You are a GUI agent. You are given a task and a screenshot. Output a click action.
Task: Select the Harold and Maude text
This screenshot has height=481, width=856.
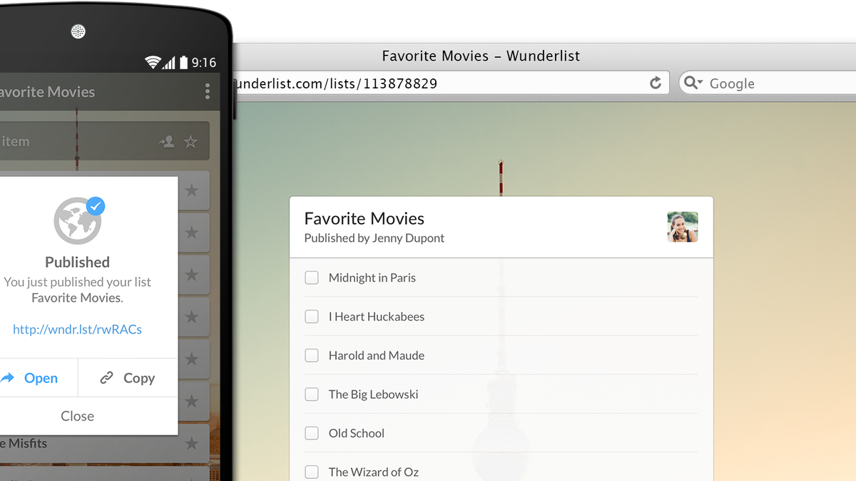377,356
